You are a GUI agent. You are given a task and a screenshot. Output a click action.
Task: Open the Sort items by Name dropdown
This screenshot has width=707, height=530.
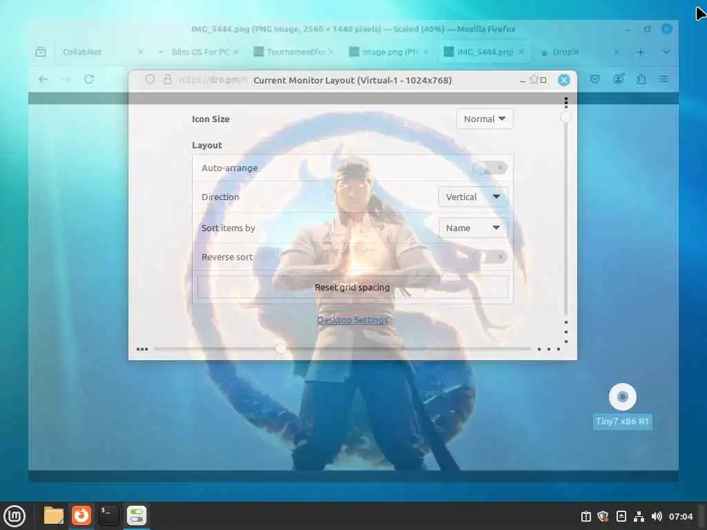pos(473,228)
